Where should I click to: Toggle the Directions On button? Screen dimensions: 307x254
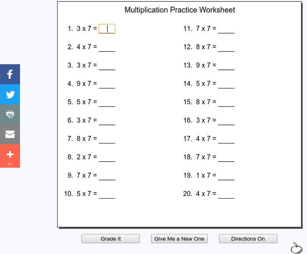point(248,239)
